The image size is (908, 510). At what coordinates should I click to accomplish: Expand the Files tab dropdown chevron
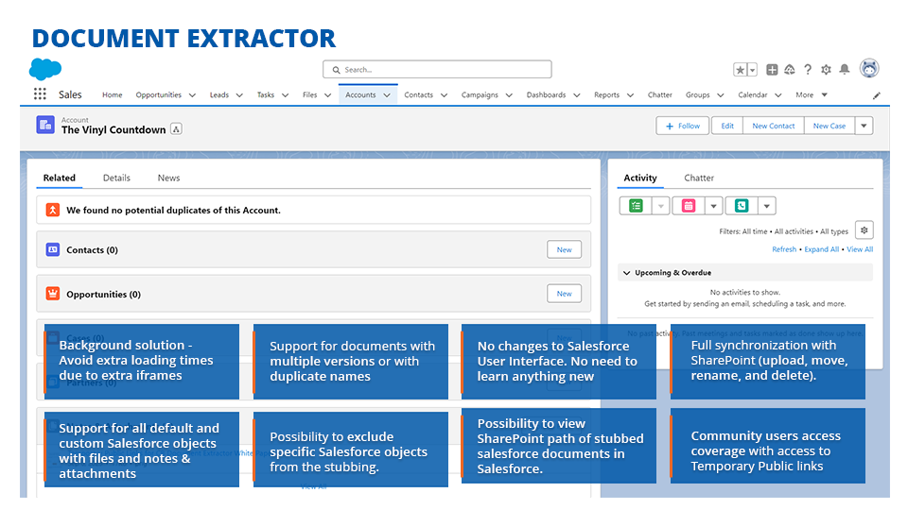tap(328, 95)
